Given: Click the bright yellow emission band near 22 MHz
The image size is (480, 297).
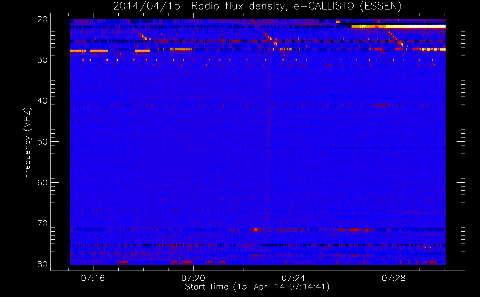Looking at the screenshot, I should coord(398,26).
